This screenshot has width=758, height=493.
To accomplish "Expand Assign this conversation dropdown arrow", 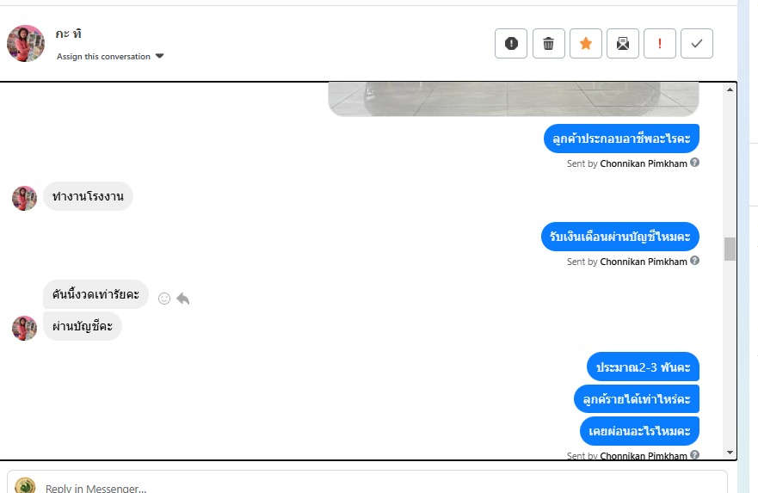I will tap(159, 56).
